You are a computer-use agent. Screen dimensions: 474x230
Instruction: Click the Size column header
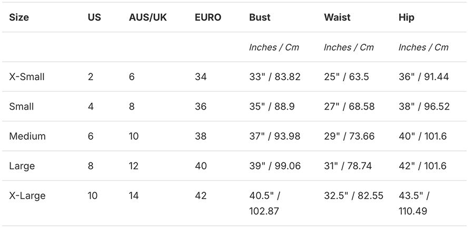19,17
